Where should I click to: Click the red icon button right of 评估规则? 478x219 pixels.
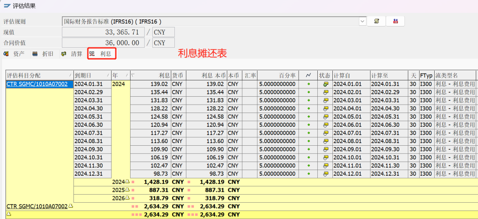[395, 21]
